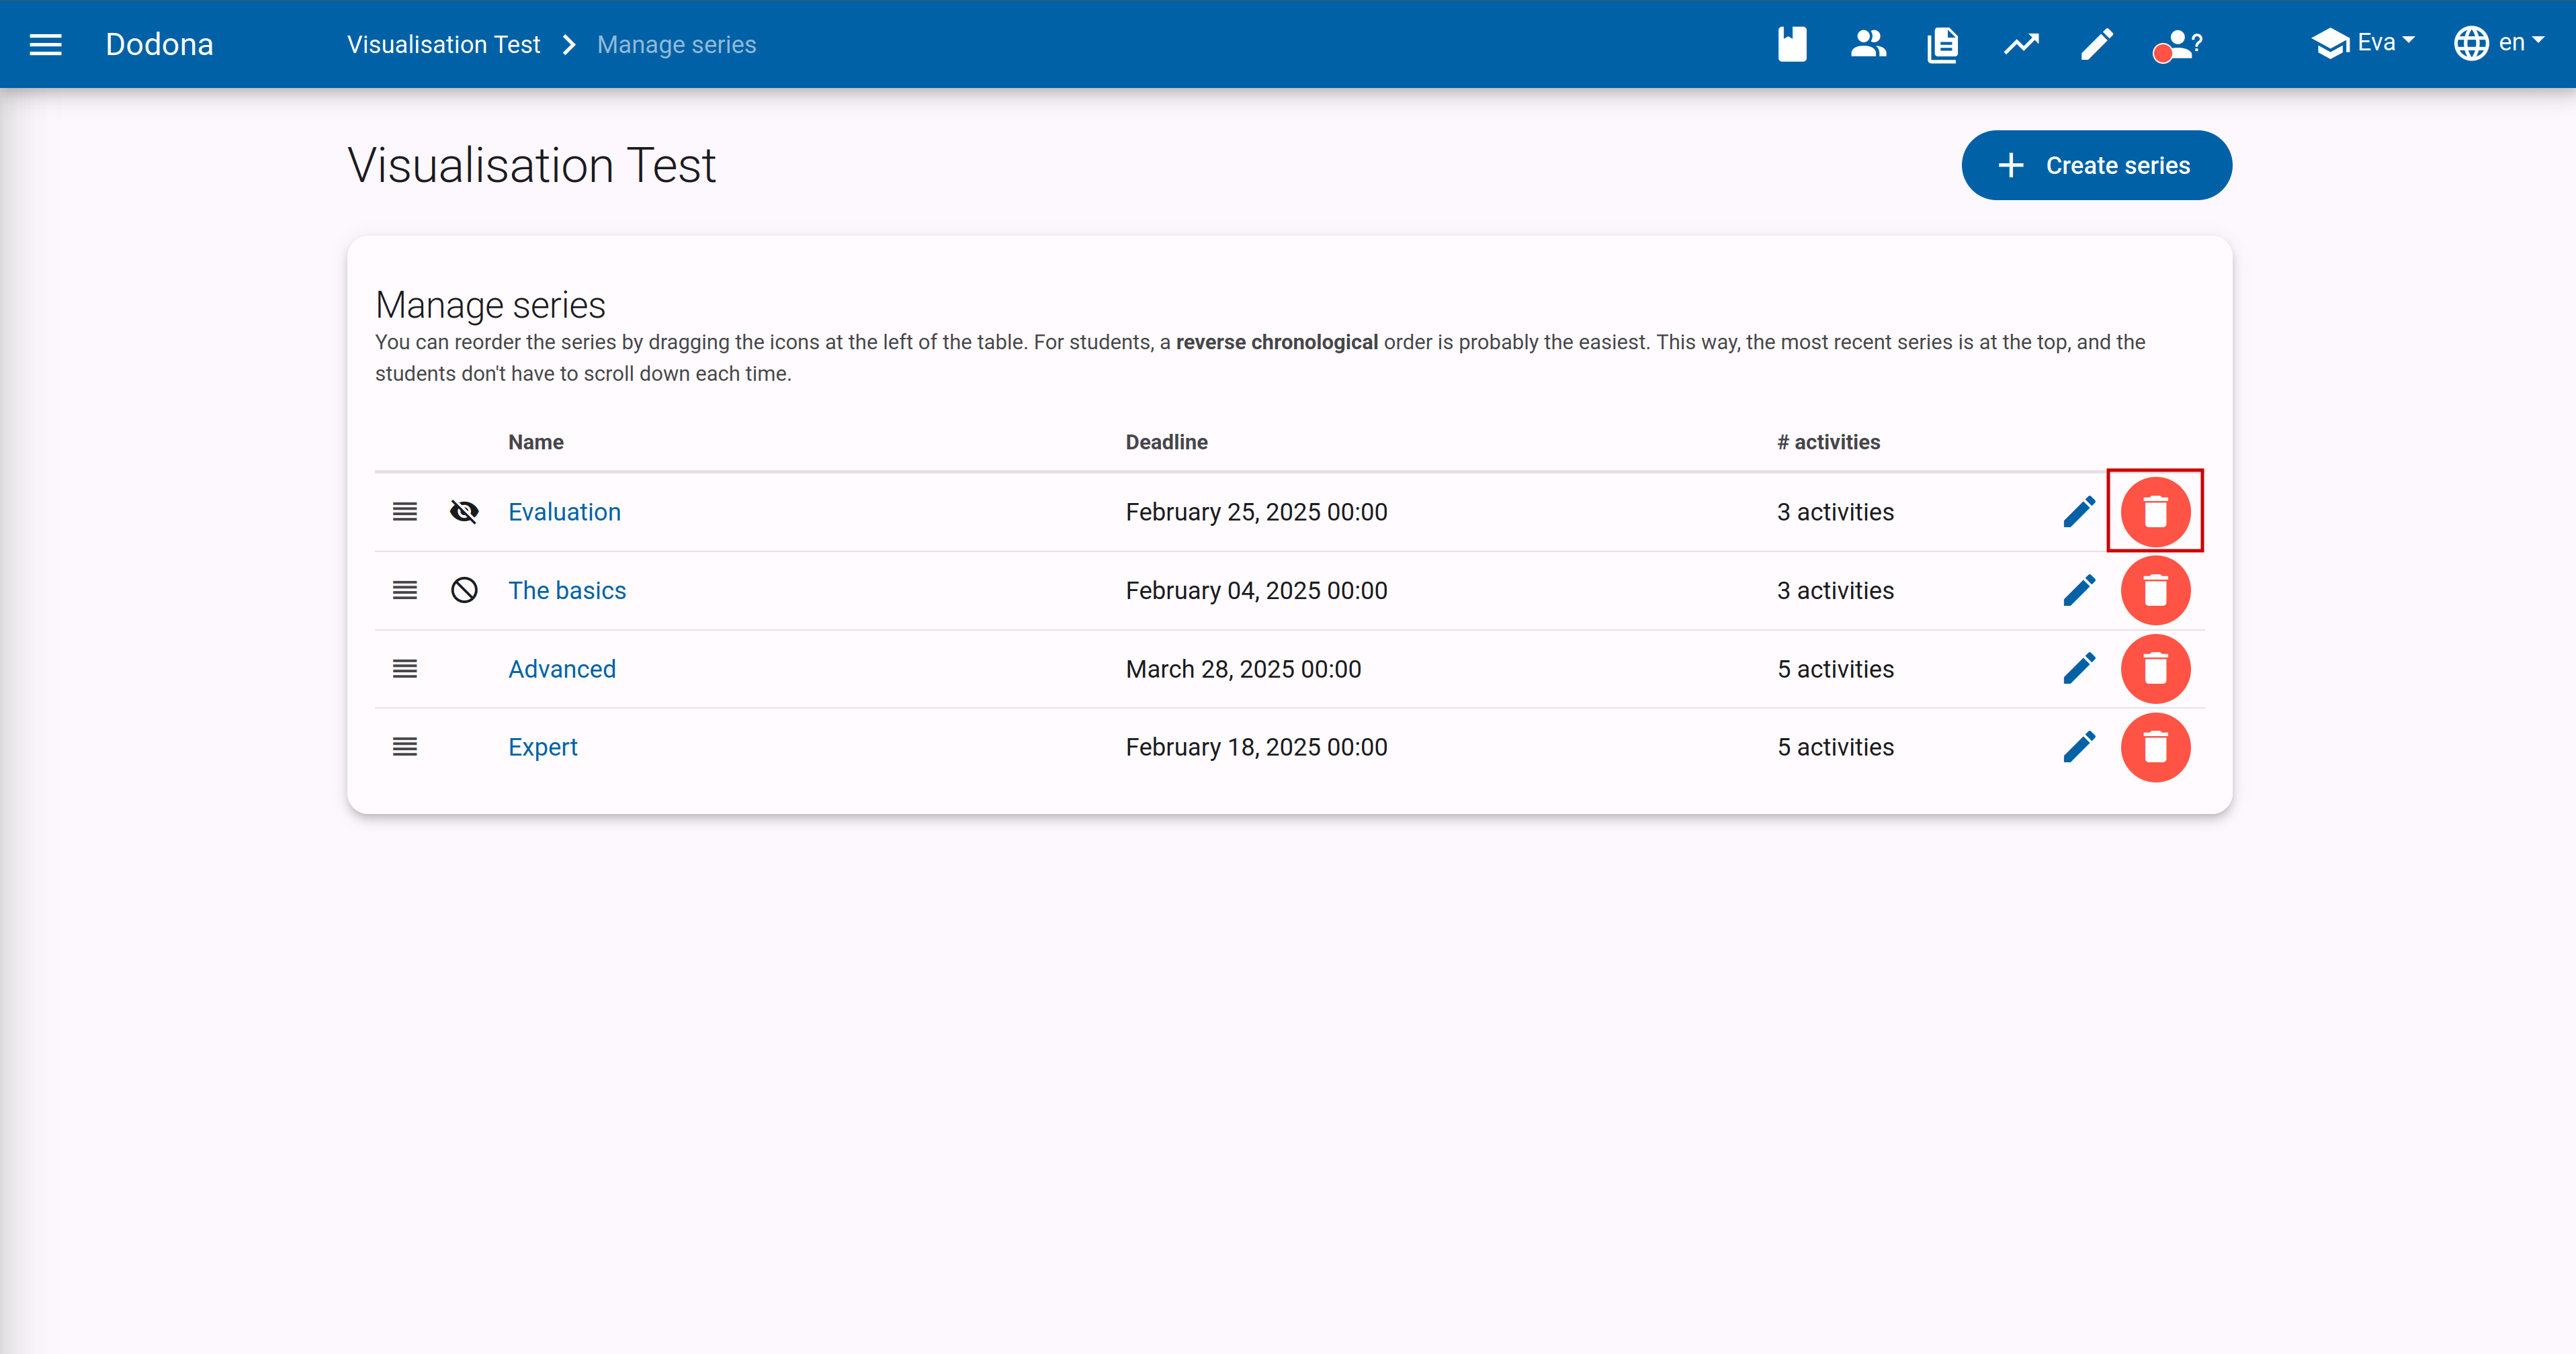Open the course members people icon
Viewport: 2576px width, 1354px height.
click(x=1867, y=44)
